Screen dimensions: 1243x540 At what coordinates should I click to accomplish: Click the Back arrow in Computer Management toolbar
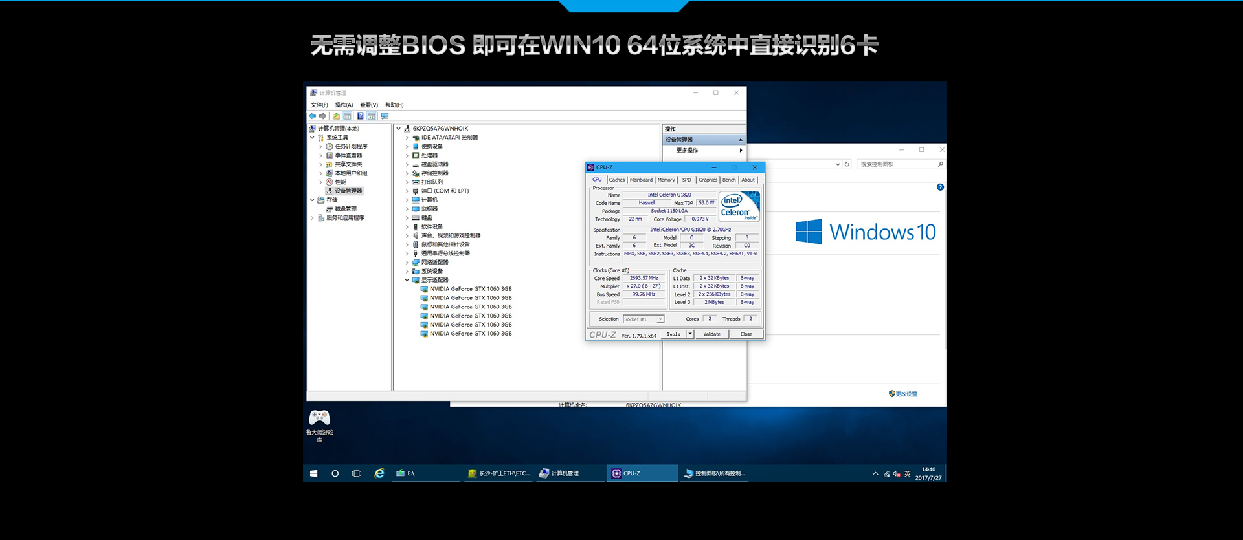tap(313, 116)
